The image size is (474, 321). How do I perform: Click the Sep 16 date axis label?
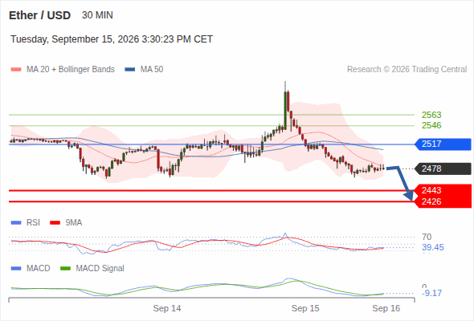point(386,308)
